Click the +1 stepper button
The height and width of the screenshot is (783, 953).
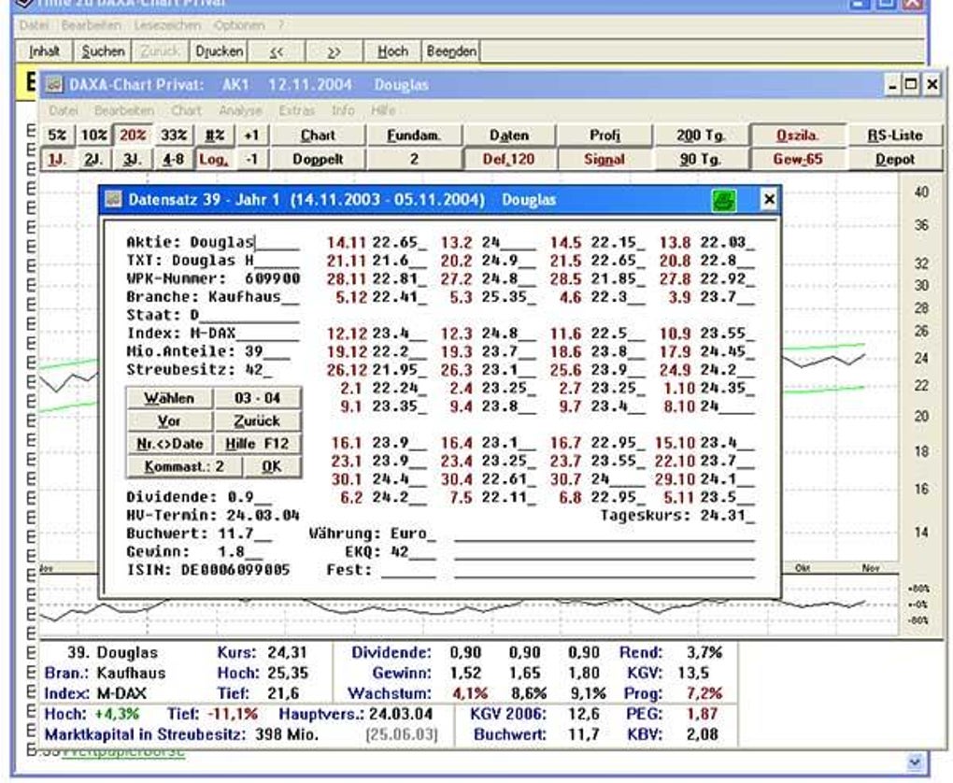(251, 135)
